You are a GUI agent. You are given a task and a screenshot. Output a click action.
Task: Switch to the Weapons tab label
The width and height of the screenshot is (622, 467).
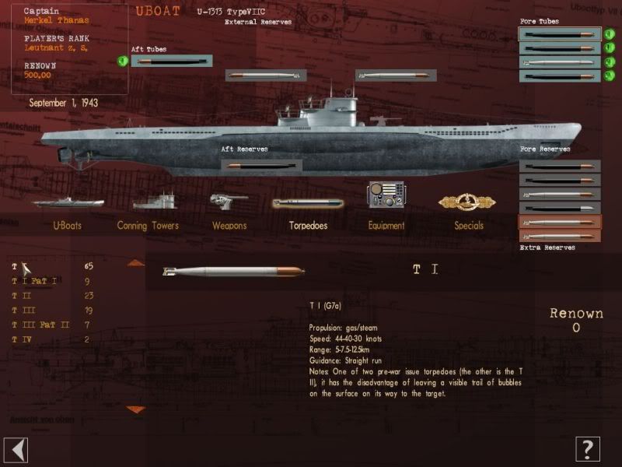[229, 226]
